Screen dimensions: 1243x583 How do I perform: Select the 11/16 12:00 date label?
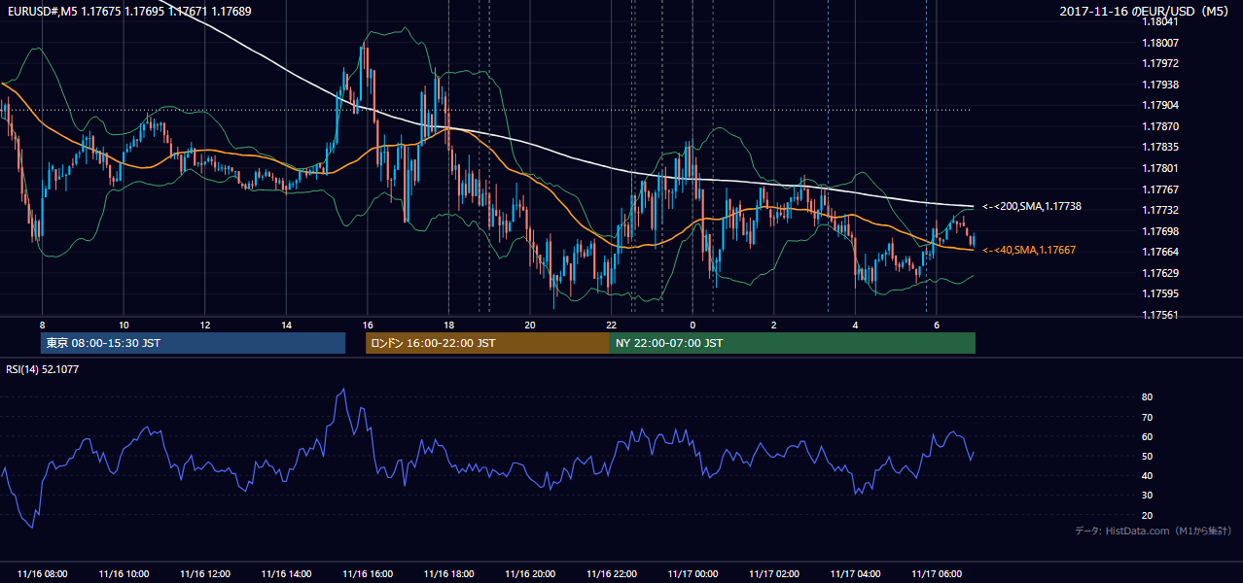(204, 573)
